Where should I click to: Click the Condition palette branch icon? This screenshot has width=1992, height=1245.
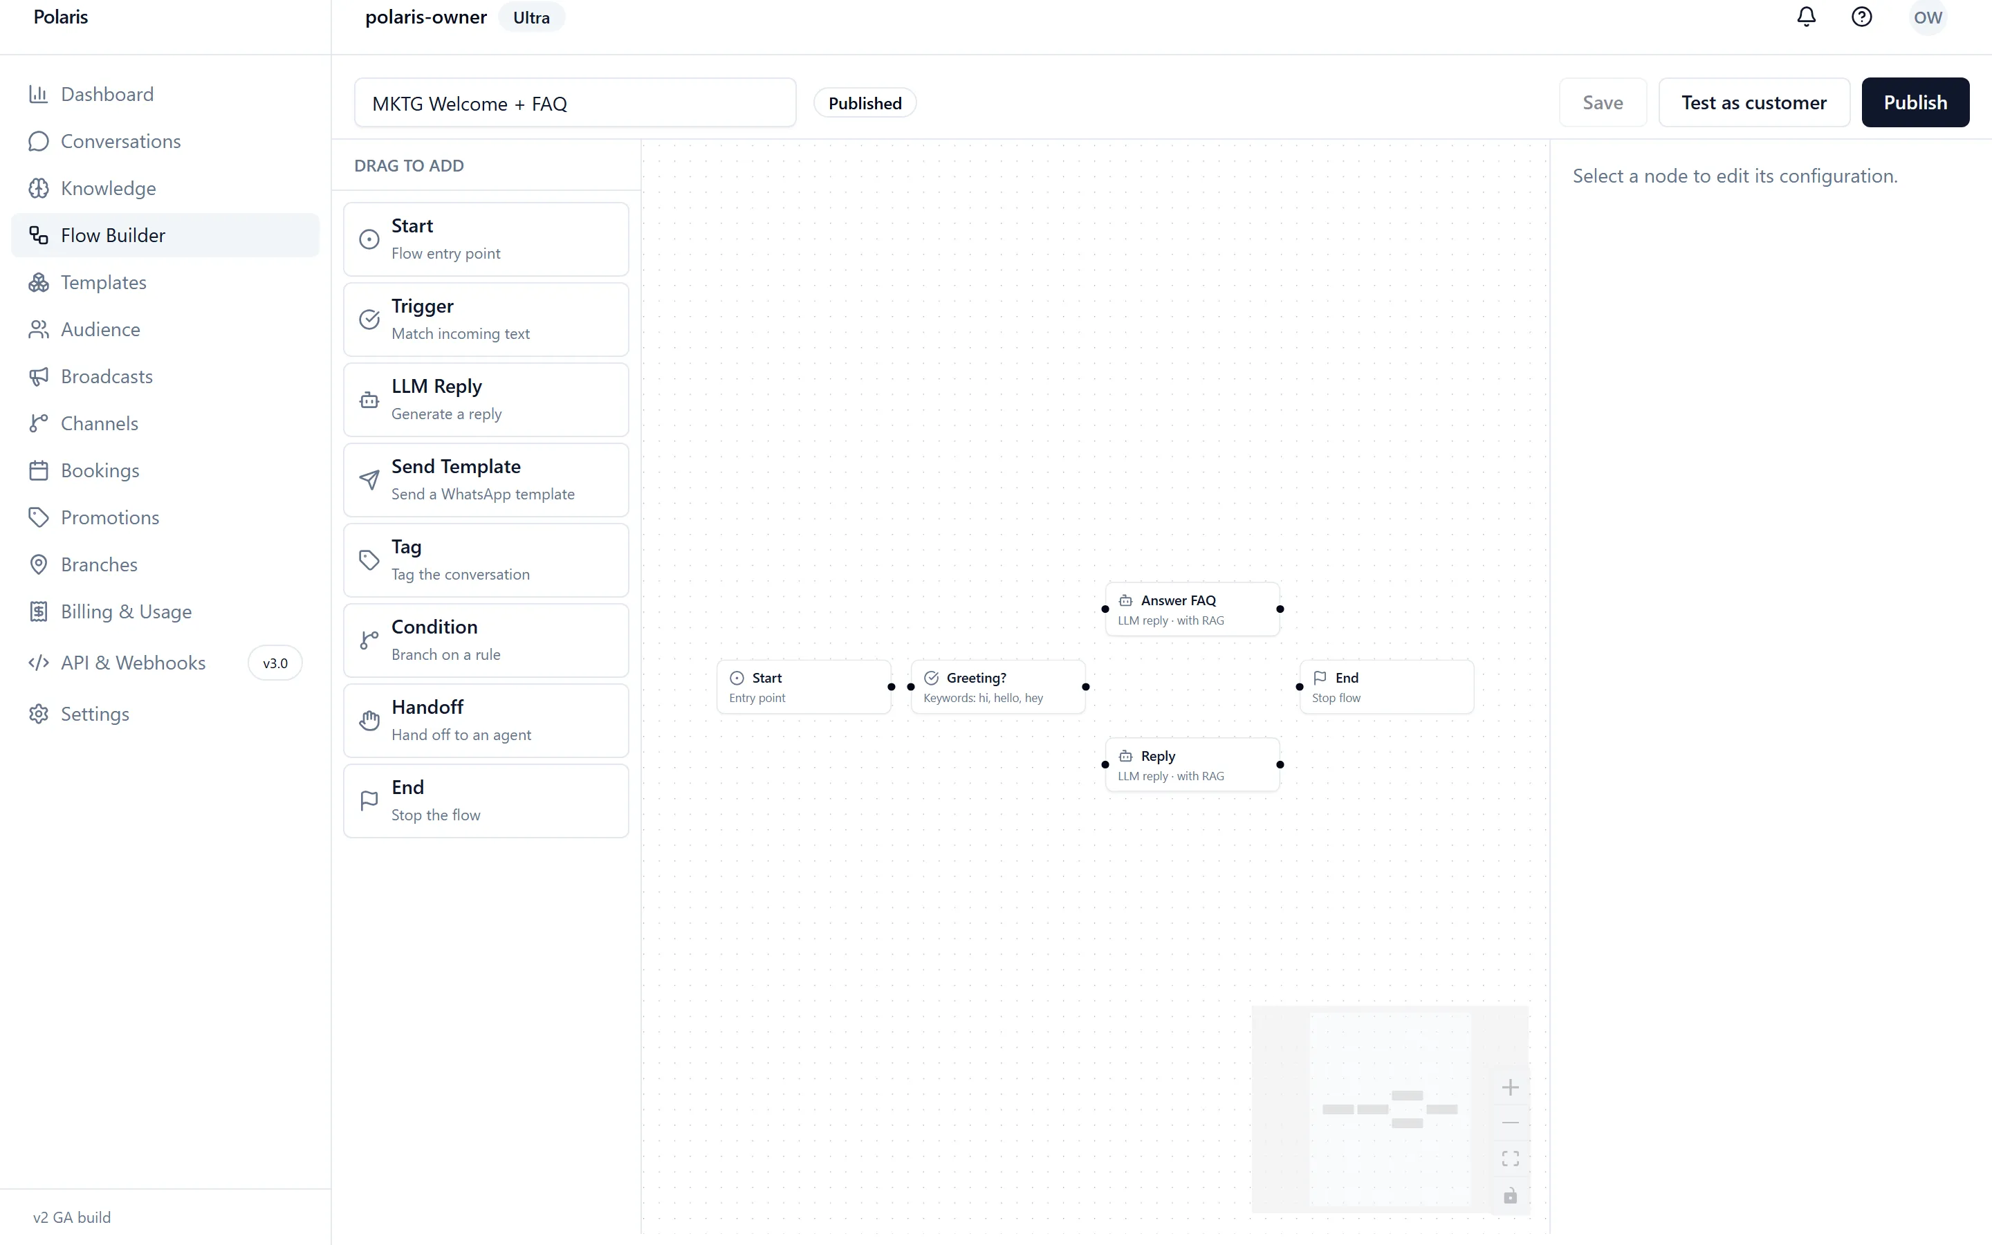pyautogui.click(x=369, y=640)
